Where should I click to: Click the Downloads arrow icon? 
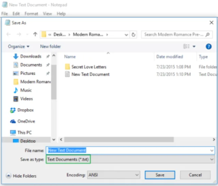pos(16,56)
